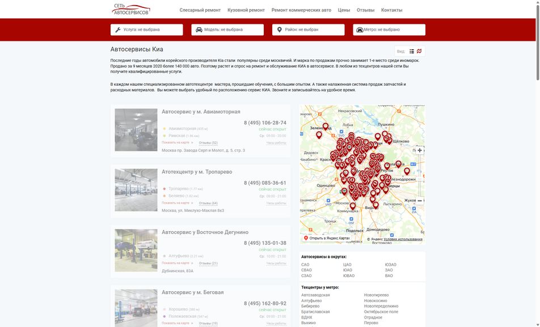The image size is (540, 327).
Task: Open the Модель: не выбрана dropdown
Action: coord(227,30)
